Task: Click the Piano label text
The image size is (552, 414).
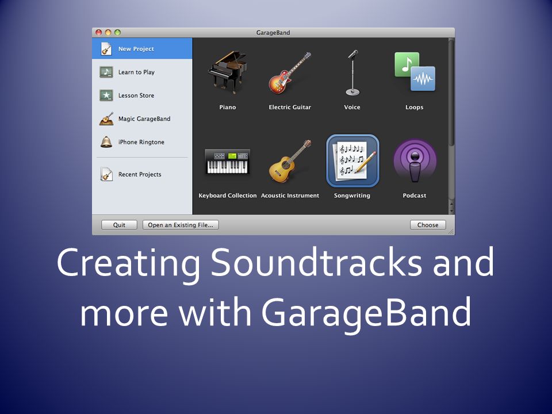Action: point(228,107)
